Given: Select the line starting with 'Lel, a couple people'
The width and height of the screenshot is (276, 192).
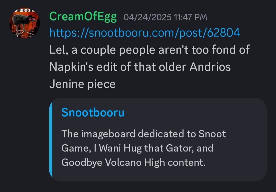Looking at the screenshot, I should (x=149, y=50).
